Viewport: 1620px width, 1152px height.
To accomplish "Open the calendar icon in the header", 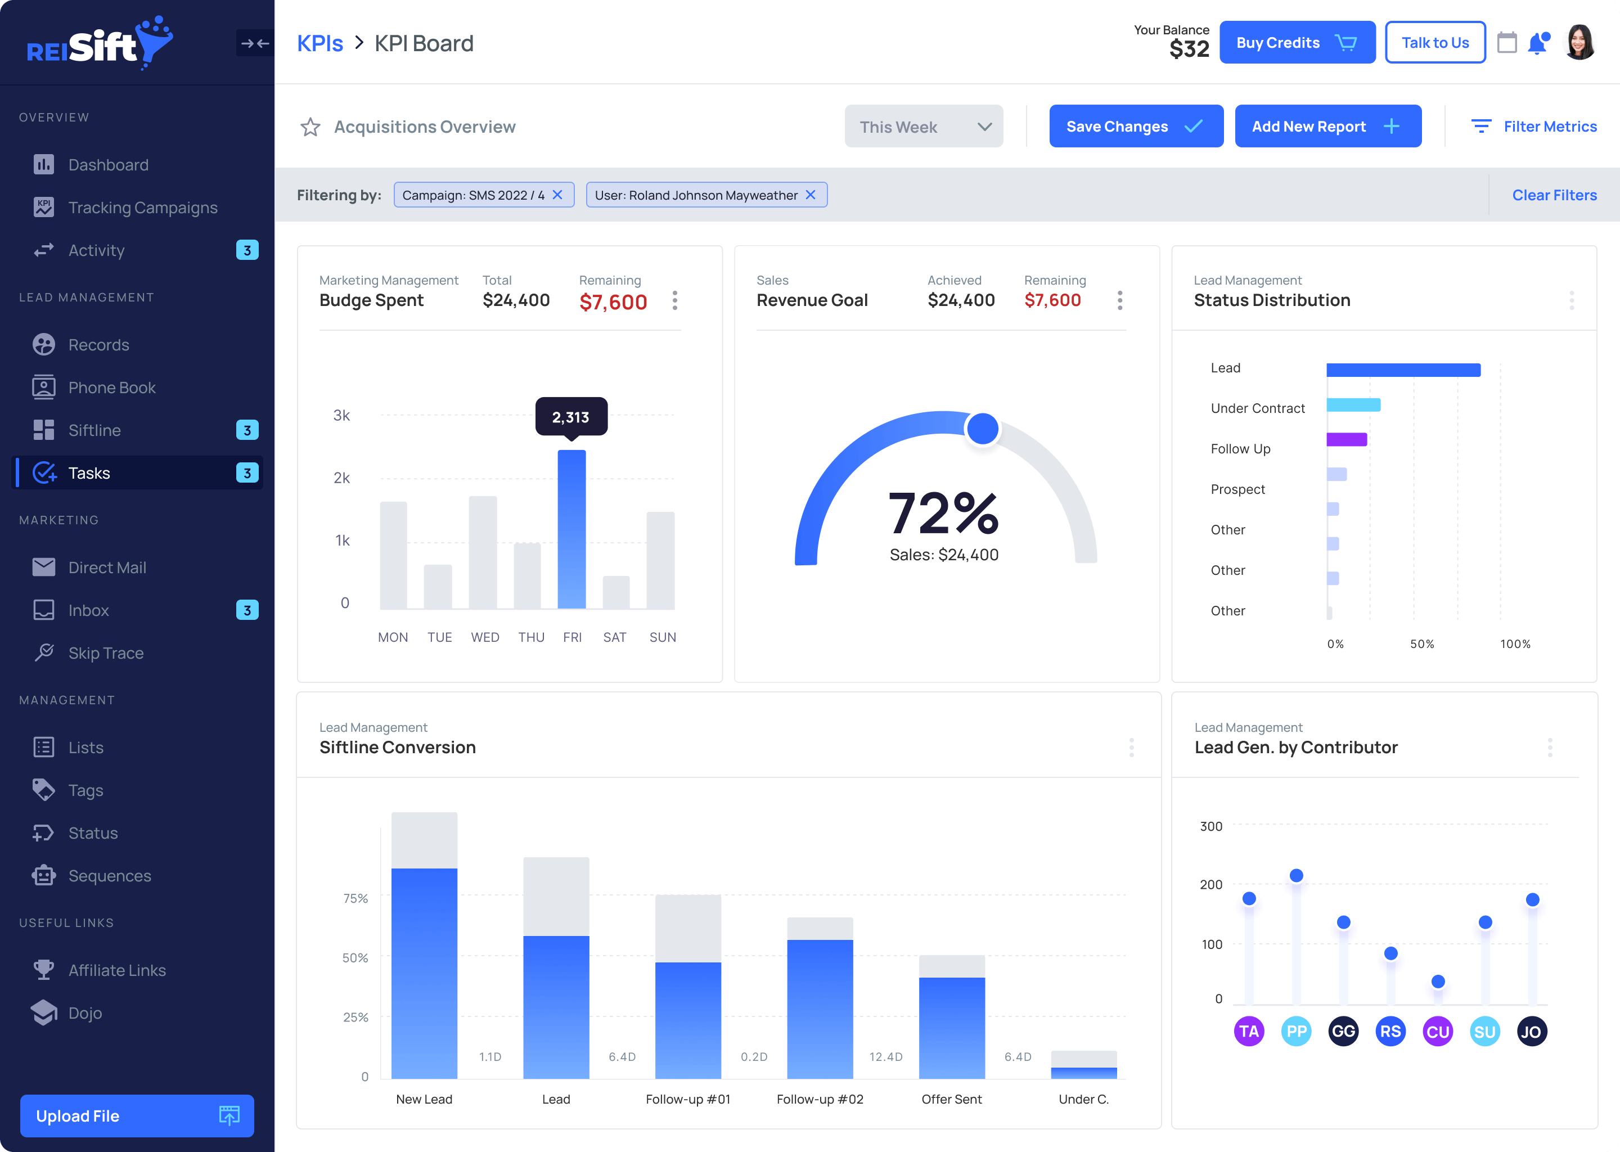I will pyautogui.click(x=1506, y=43).
